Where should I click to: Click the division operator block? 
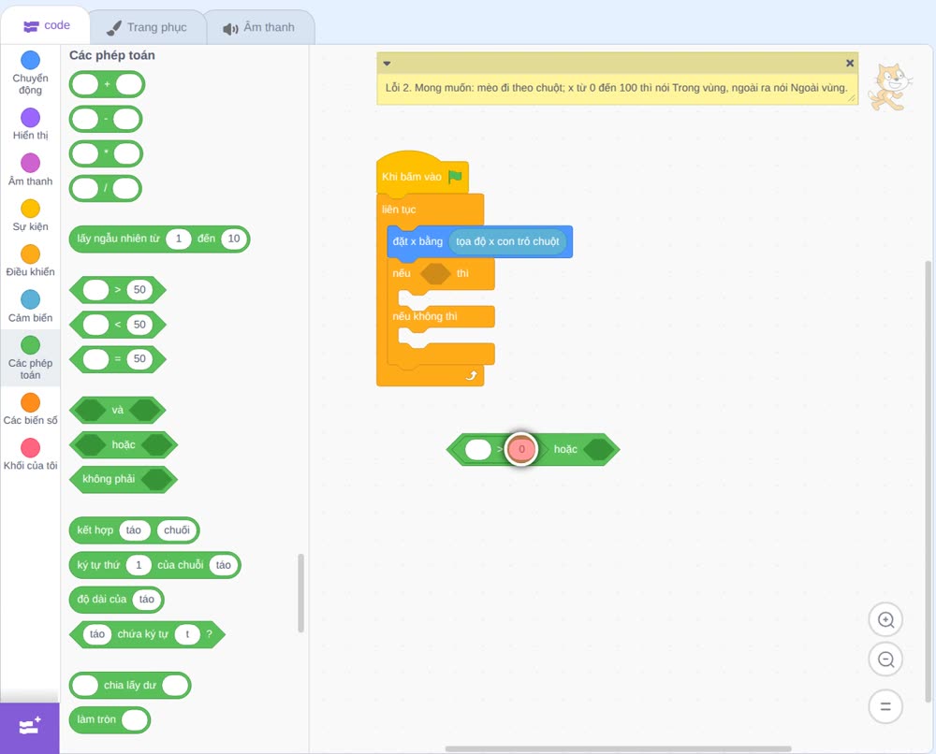pos(105,189)
